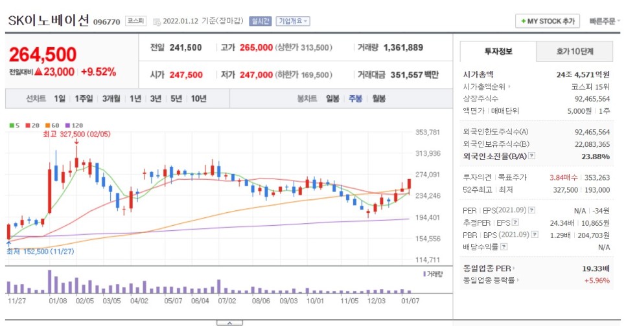Click the 코스피 15위 ranking value
The height and width of the screenshot is (326, 626).
tap(590, 87)
